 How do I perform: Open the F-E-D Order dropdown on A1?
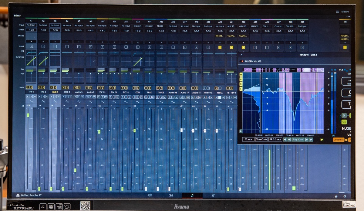(x=31, y=30)
